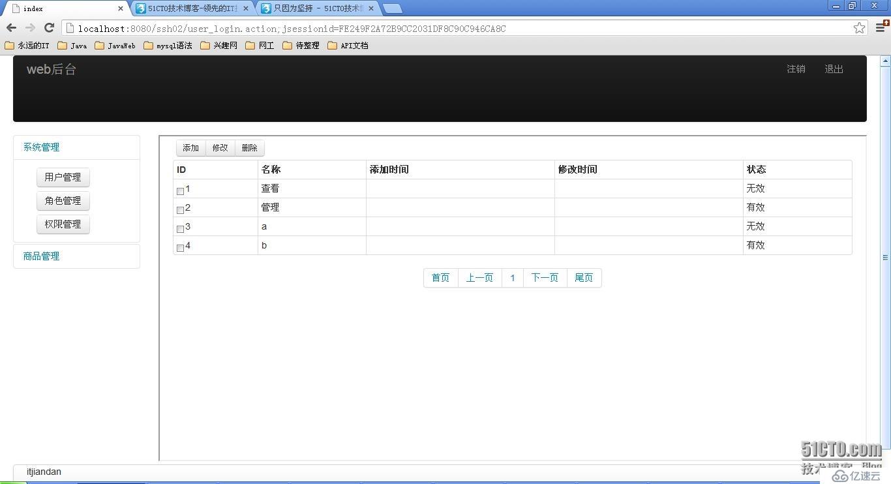This screenshot has width=891, height=484.
Task: Open the 待整理 bookmark folder
Action: point(301,46)
